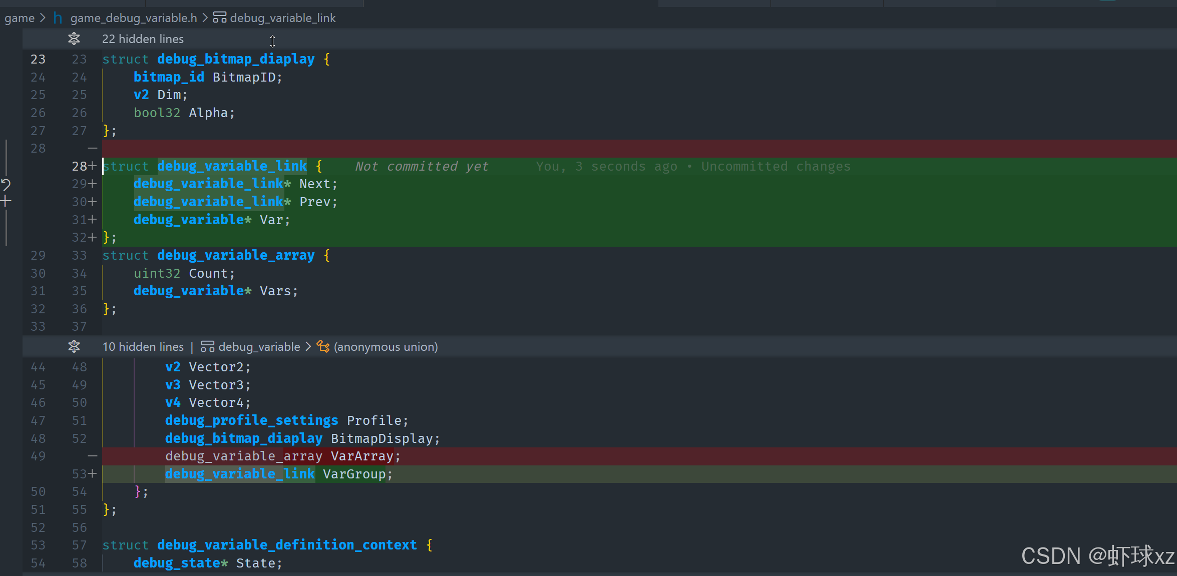Click the struct symbol icon before debug_variable_link breadcrumb
Image resolution: width=1177 pixels, height=576 pixels.
click(x=219, y=18)
